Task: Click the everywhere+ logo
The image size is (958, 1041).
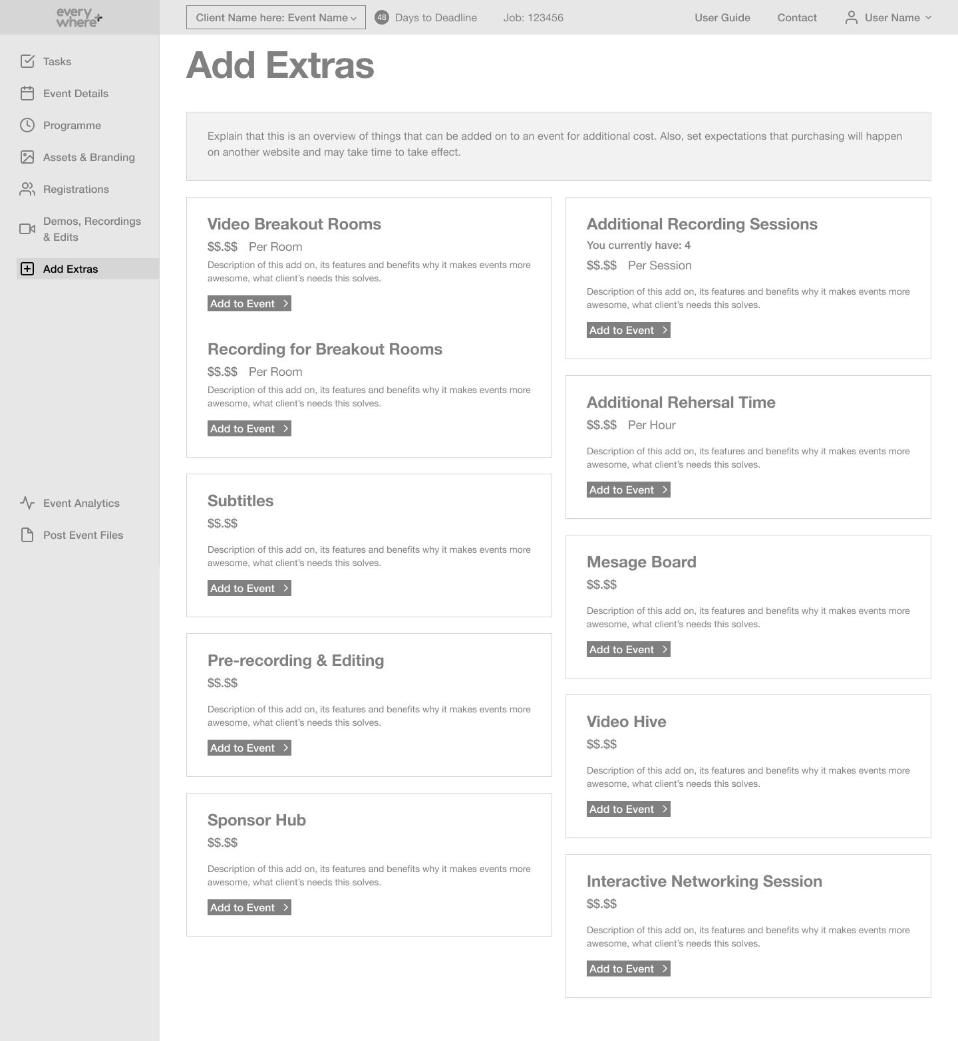Action: (79, 17)
